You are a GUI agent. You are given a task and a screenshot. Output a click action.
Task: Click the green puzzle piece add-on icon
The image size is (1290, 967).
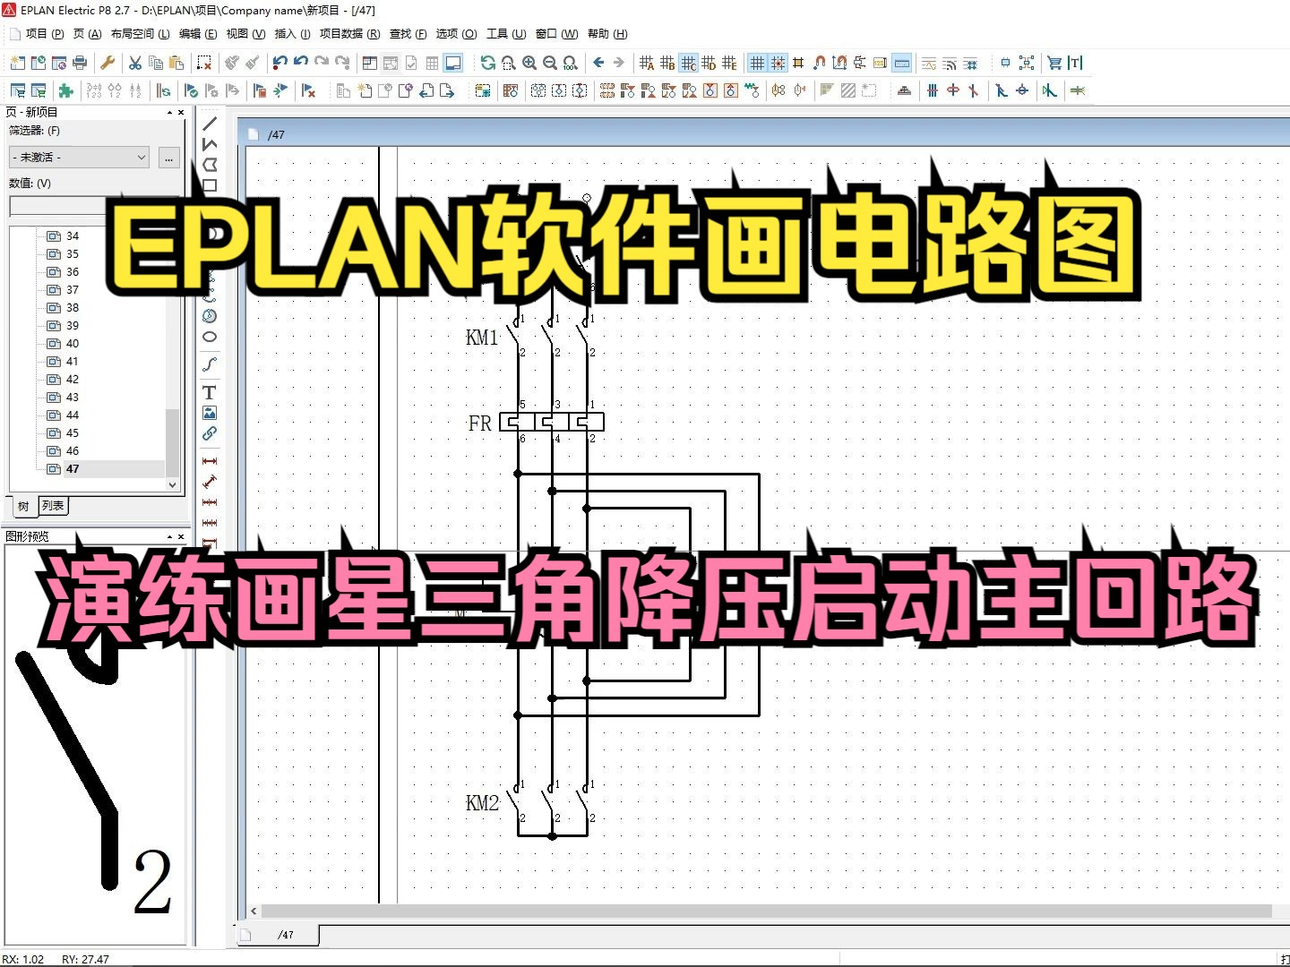click(x=65, y=90)
